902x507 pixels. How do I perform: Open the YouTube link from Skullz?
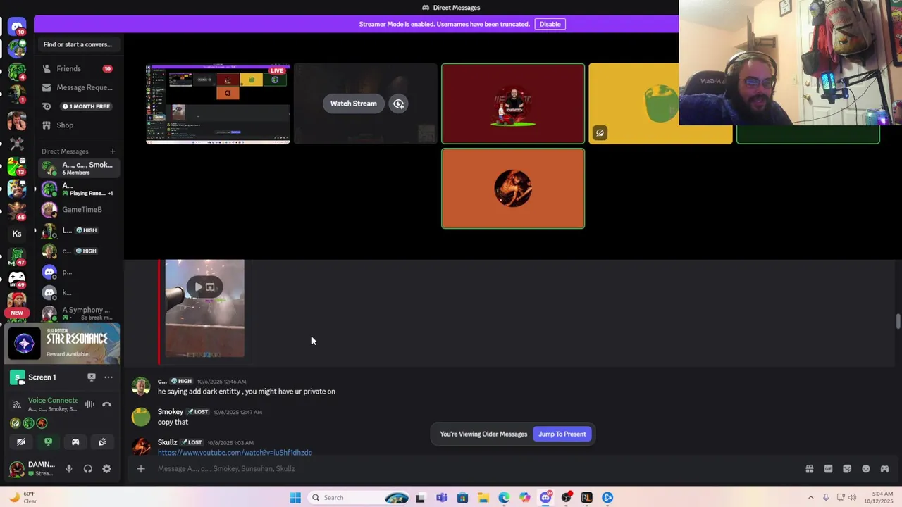pyautogui.click(x=235, y=453)
